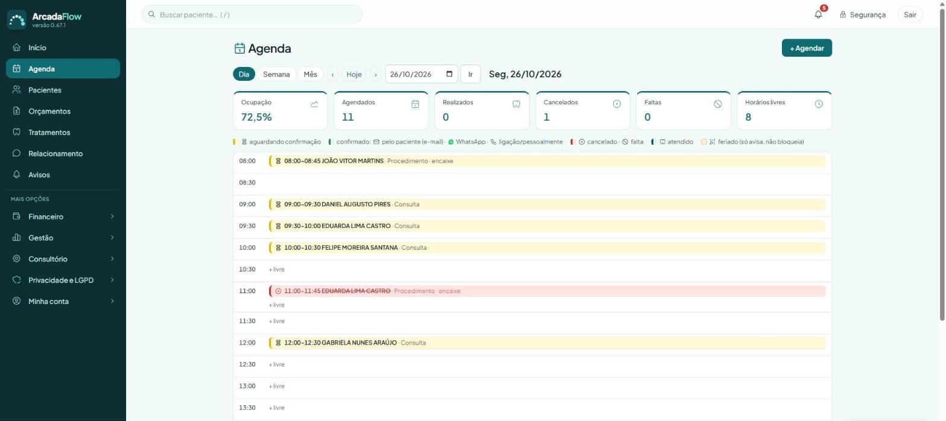Viewport: 946px width, 421px height.
Task: Click the Privacidade e LGPD shield icon
Action: click(x=17, y=279)
